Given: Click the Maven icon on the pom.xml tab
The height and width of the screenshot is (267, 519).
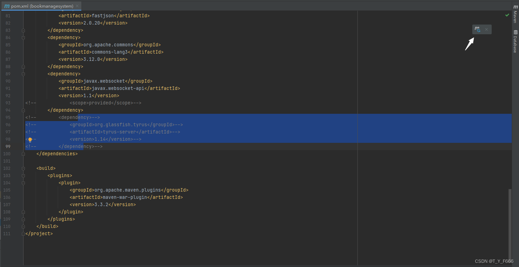Looking at the screenshot, I should coord(8,6).
